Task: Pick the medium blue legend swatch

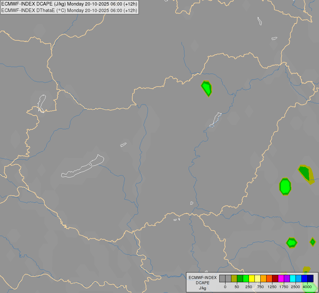Action: [x=305, y=278]
